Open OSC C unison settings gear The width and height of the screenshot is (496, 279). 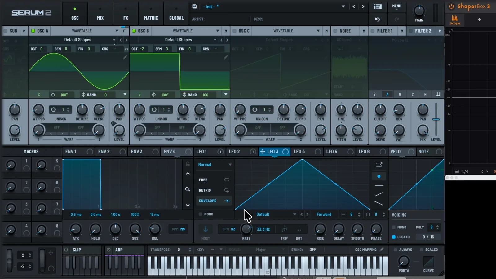click(255, 110)
